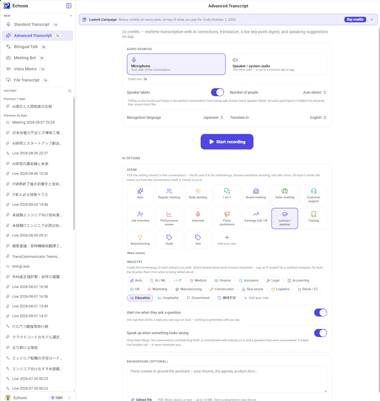
Task: Toggle Manufacturing industry chip
Action: point(189,289)
